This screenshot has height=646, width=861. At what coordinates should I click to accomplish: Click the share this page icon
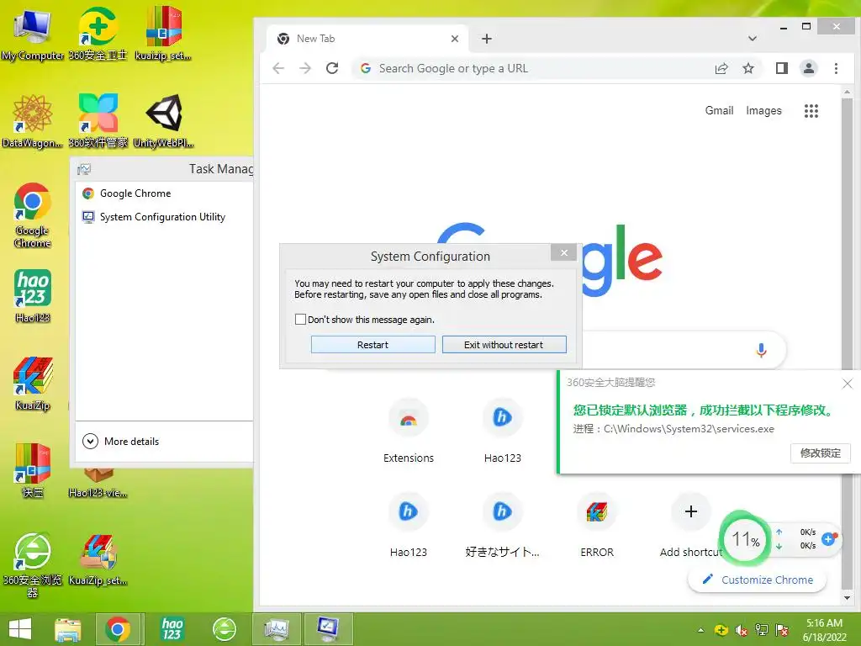tap(721, 68)
